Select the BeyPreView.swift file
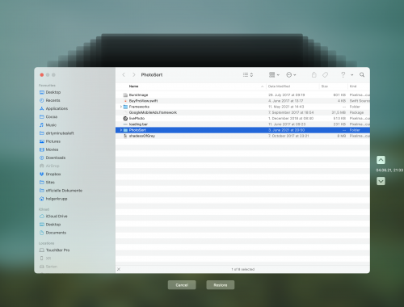Screen dimensions: 404x307 coord(242,101)
